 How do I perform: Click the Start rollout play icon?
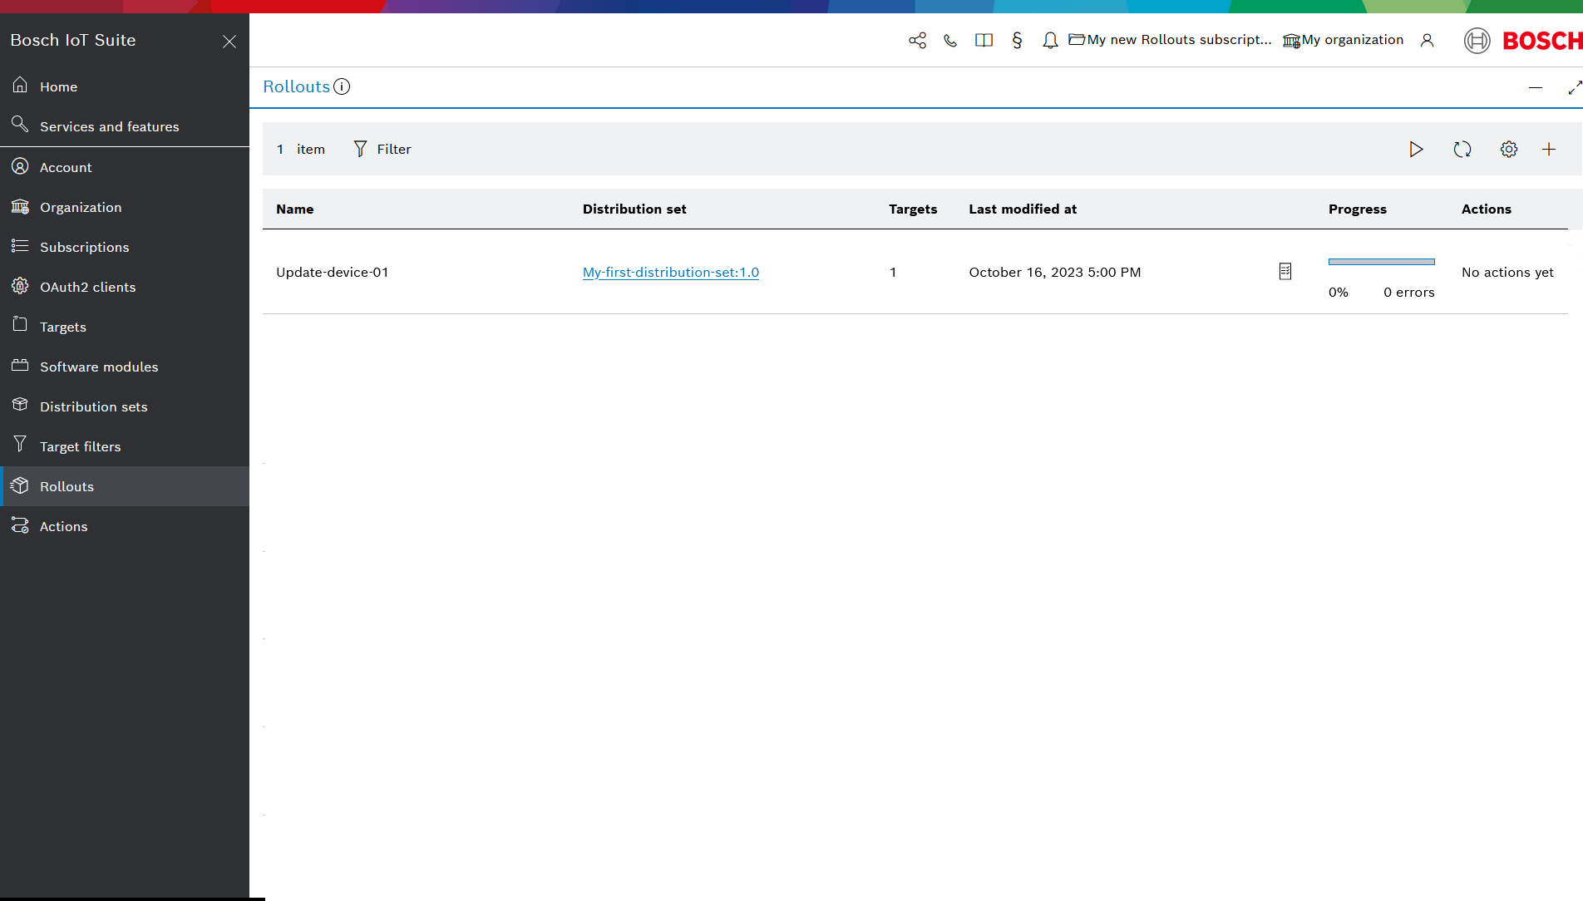coord(1416,150)
